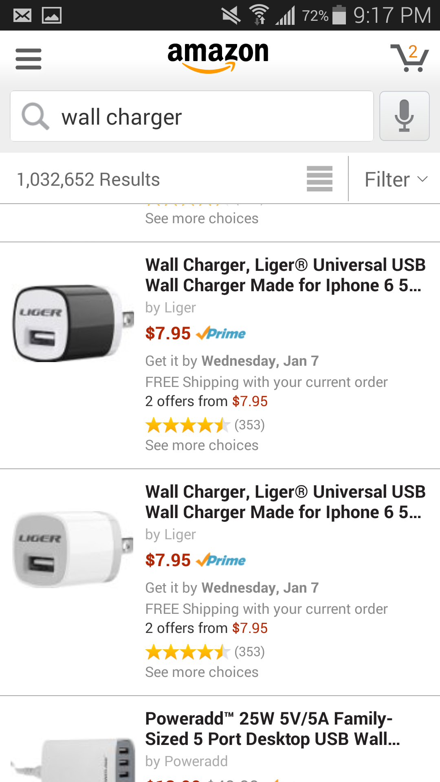The width and height of the screenshot is (440, 782).
Task: Switch results layout with list view icon
Action: (319, 178)
